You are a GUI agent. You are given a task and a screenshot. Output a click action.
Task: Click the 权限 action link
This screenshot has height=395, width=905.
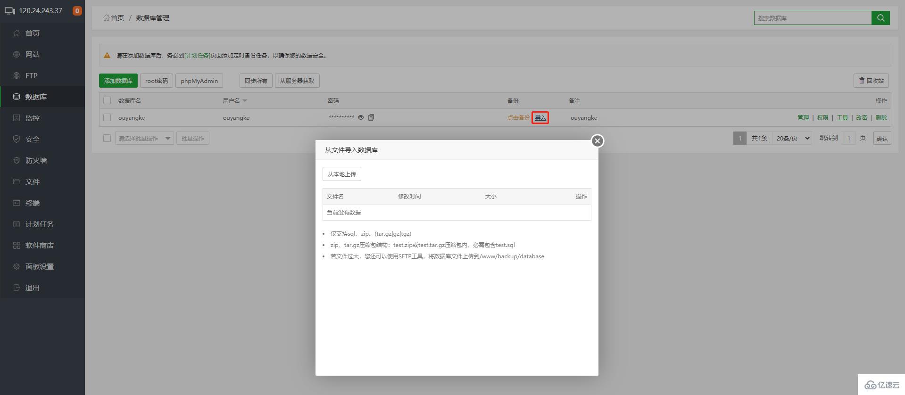pyautogui.click(x=823, y=118)
